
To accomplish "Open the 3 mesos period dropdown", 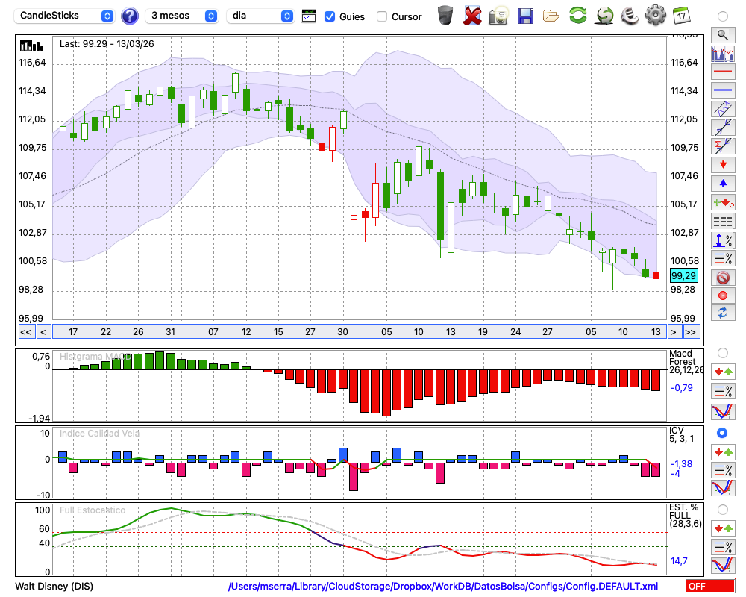I will pos(182,16).
